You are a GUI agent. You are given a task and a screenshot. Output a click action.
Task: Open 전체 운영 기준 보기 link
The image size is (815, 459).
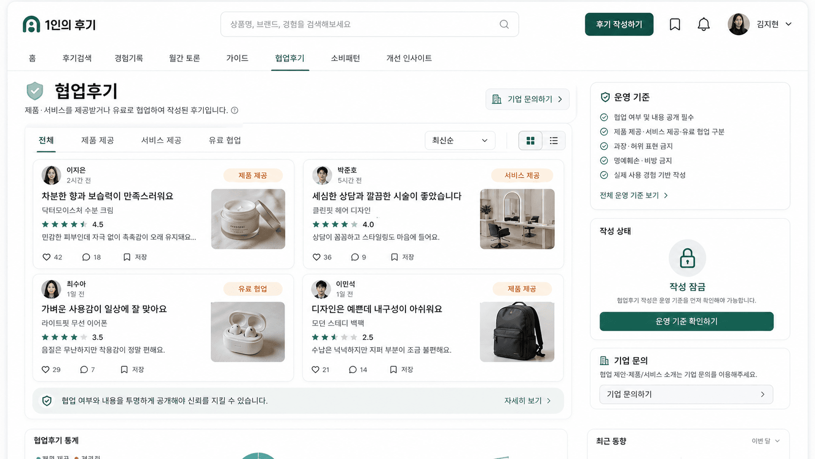634,195
